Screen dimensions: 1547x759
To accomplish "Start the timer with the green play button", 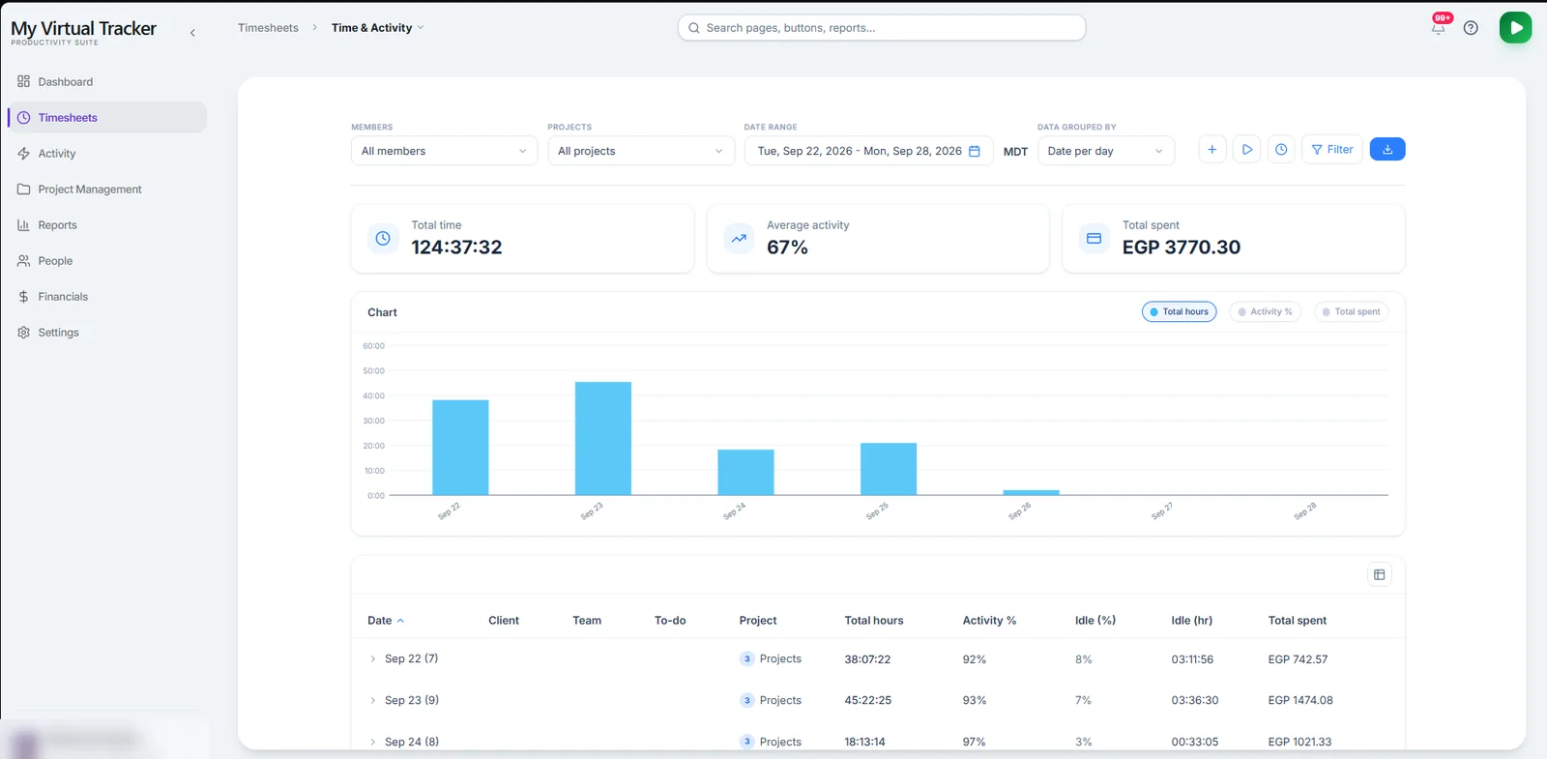I will point(1515,28).
